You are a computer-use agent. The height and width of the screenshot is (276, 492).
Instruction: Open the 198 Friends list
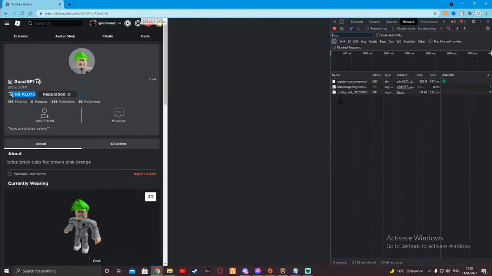[18, 102]
